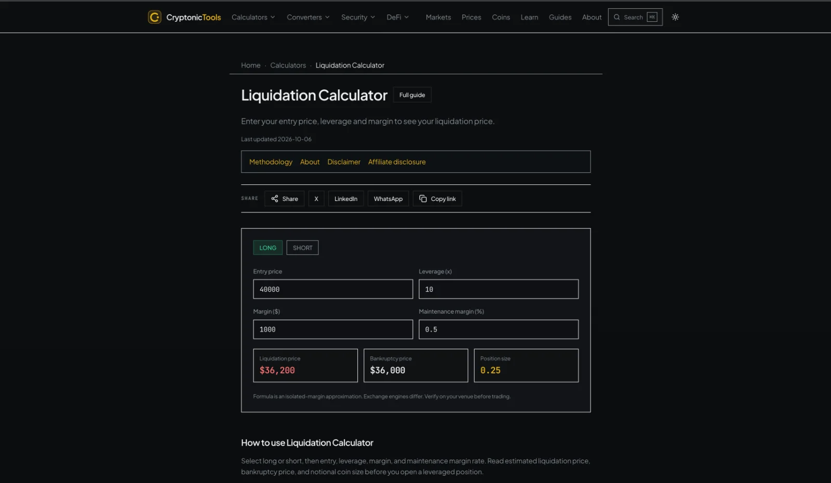
Task: Open the header Search box
Action: click(635, 17)
